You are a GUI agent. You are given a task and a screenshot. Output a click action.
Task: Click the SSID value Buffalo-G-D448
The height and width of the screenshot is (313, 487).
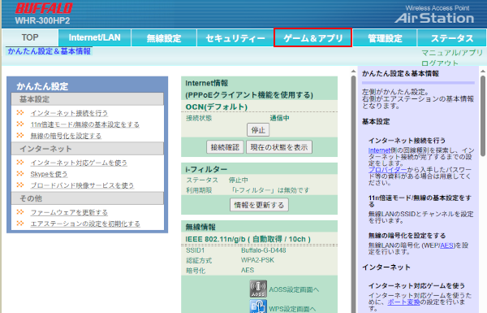[263, 250]
